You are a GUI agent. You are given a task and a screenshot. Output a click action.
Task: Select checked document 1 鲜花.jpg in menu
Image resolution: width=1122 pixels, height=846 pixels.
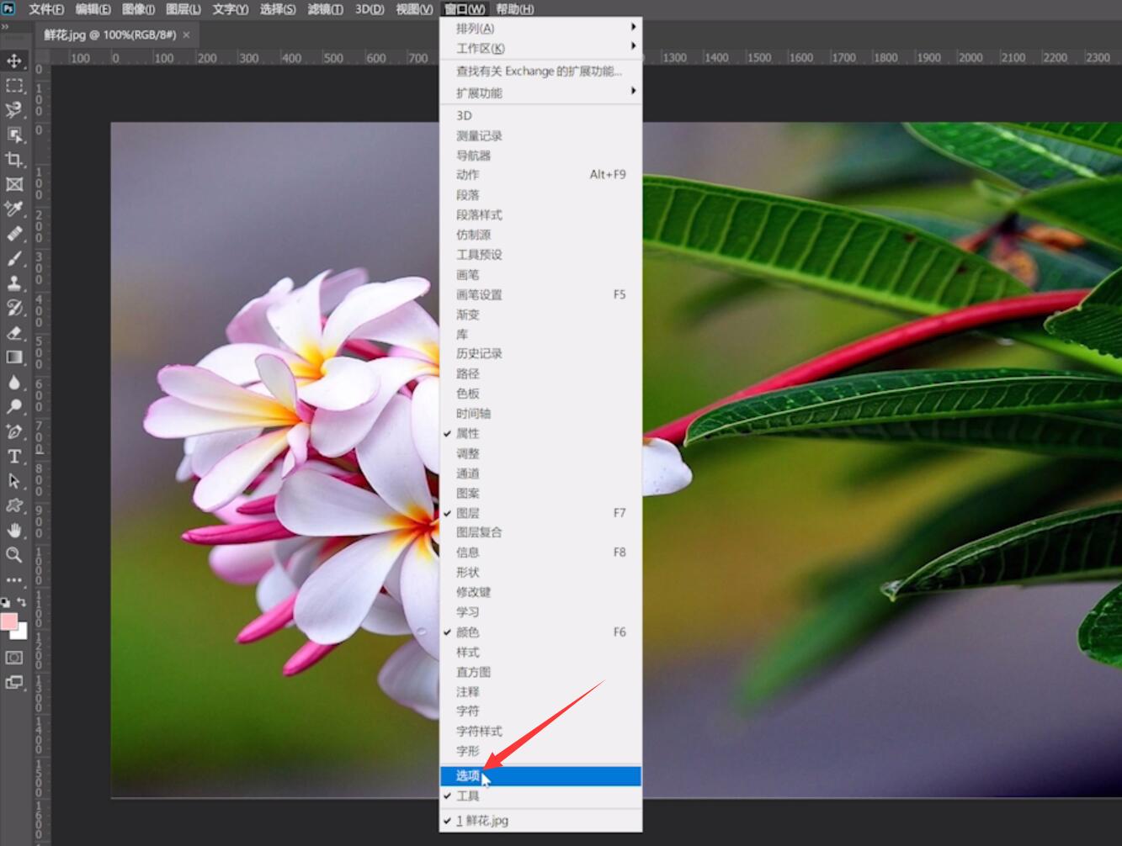pos(540,821)
